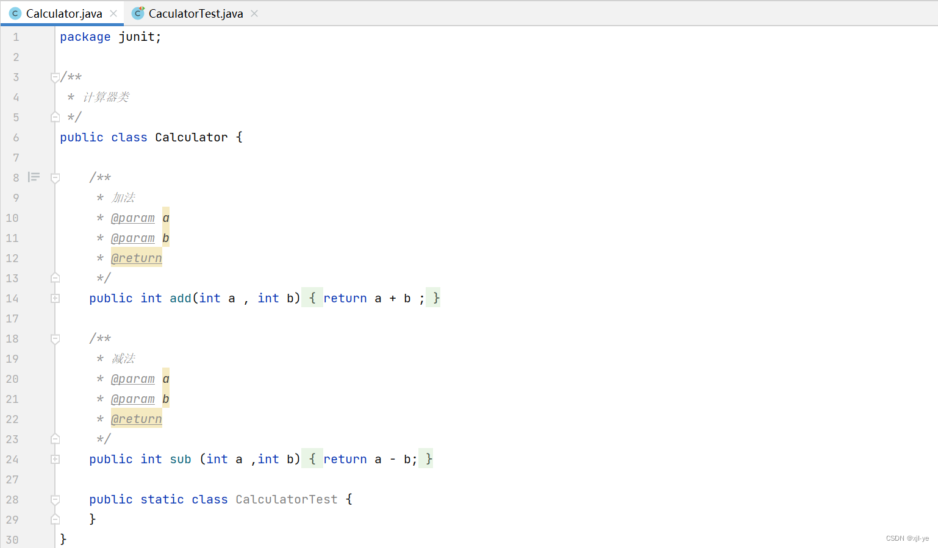Collapse the add method Javadoc at line 8
938x548 pixels.
[55, 178]
